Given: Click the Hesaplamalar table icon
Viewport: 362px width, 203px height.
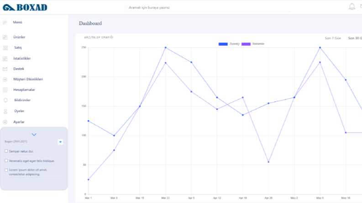Looking at the screenshot, I should pyautogui.click(x=5, y=90).
